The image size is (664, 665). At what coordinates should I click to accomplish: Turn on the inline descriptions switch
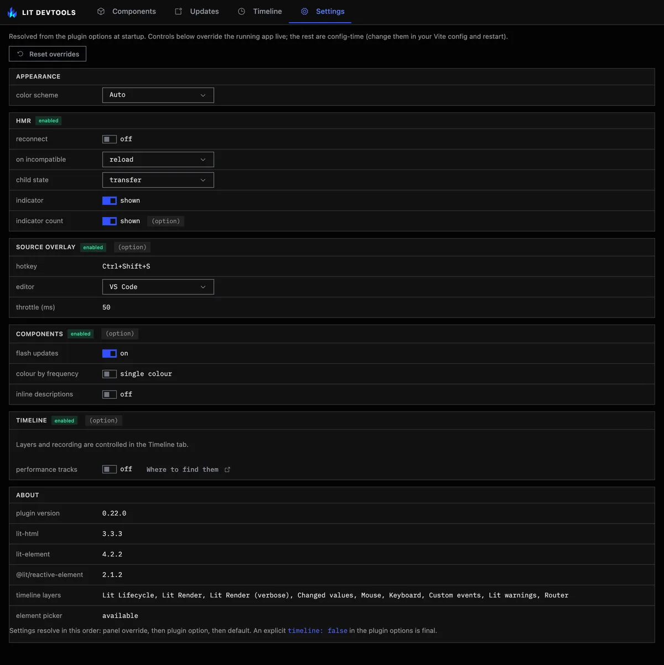[110, 394]
